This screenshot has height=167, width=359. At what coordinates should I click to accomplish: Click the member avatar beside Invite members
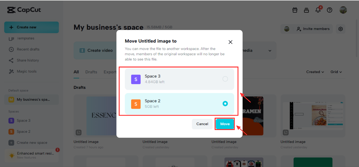point(287,29)
